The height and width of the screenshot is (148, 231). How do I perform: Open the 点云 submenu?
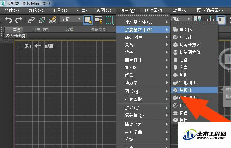tap(143, 75)
